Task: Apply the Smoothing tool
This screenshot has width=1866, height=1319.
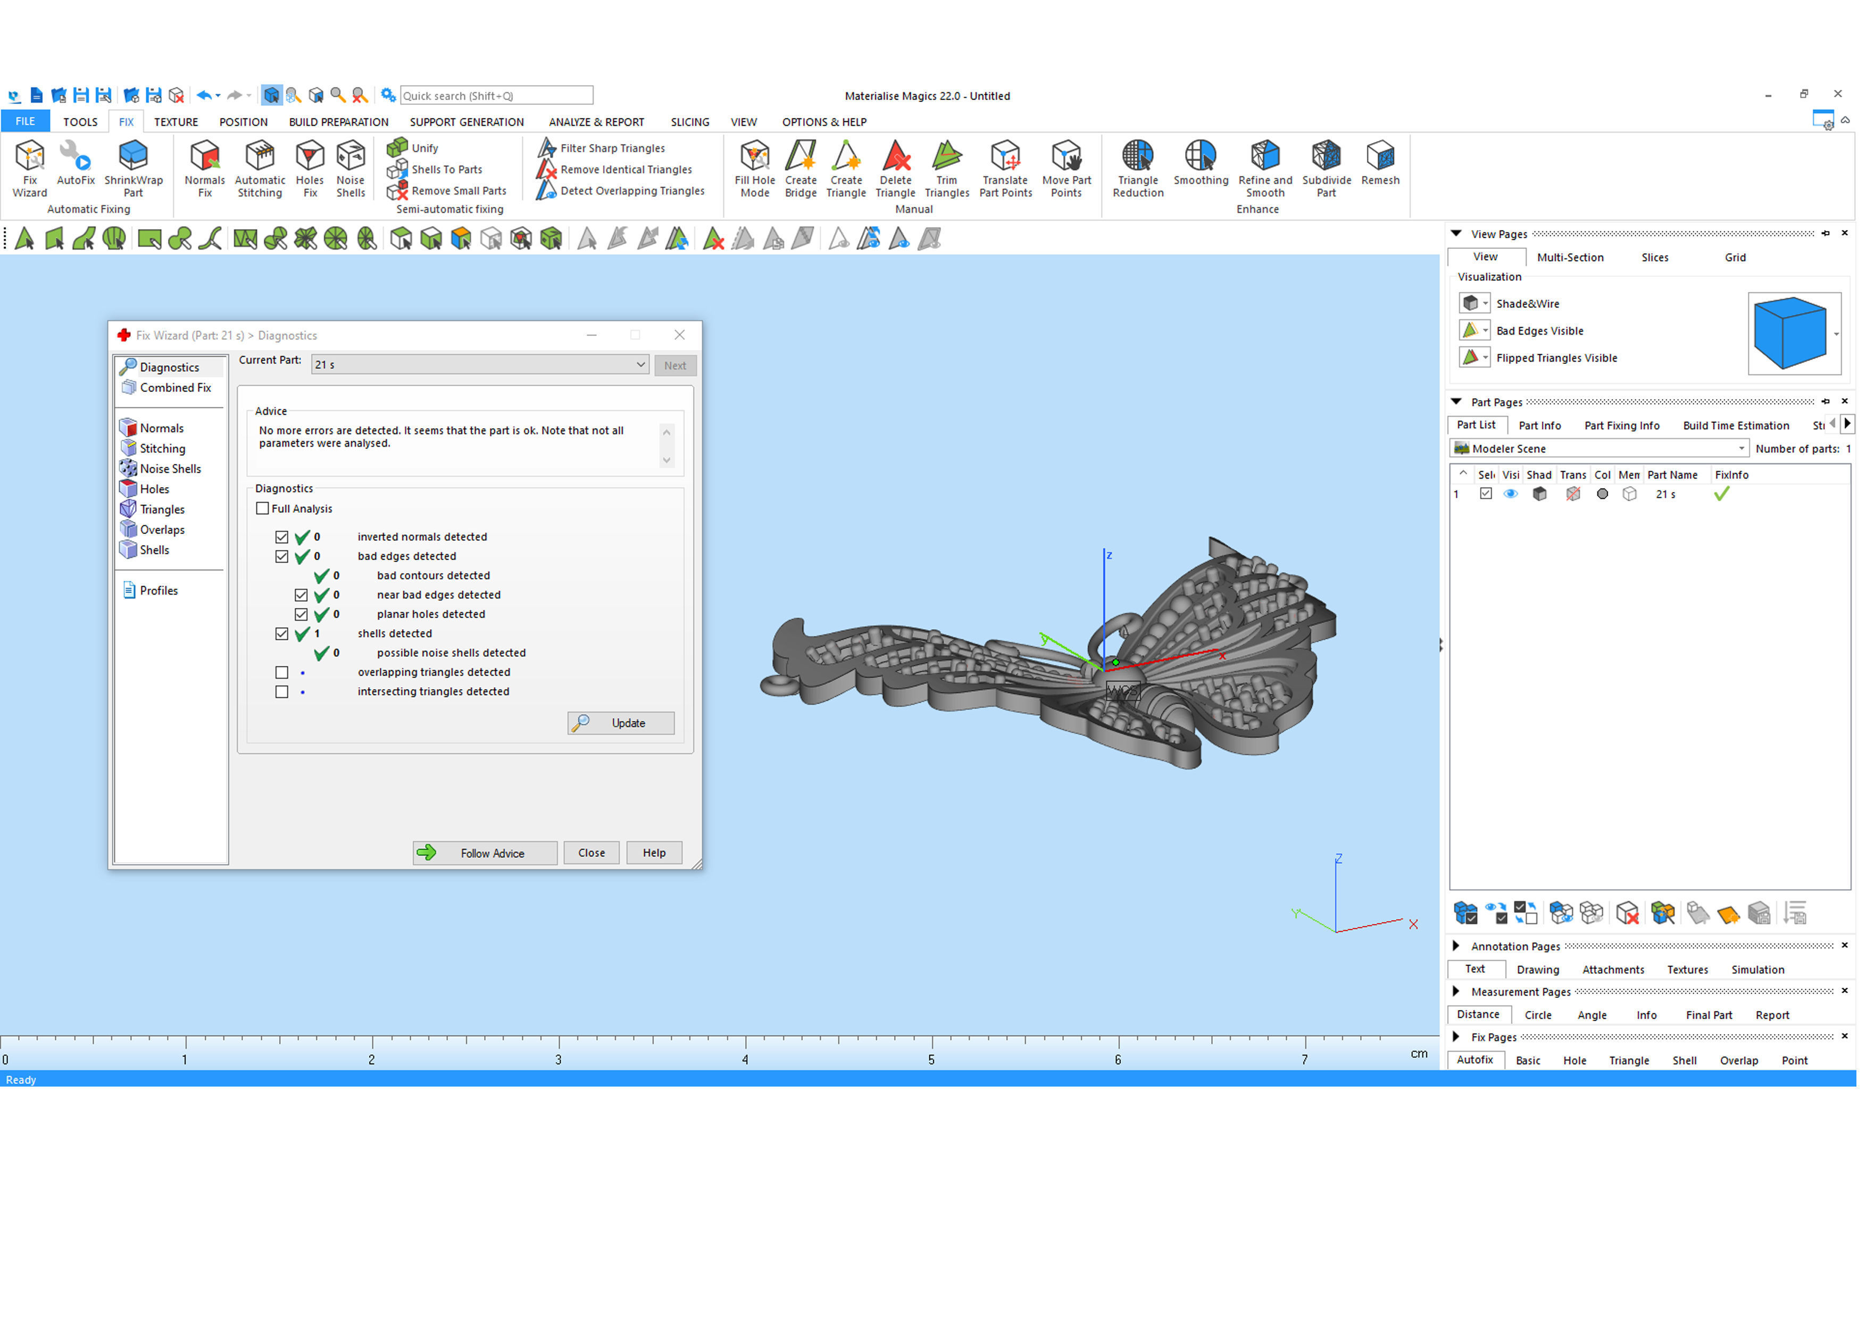Action: (1201, 163)
